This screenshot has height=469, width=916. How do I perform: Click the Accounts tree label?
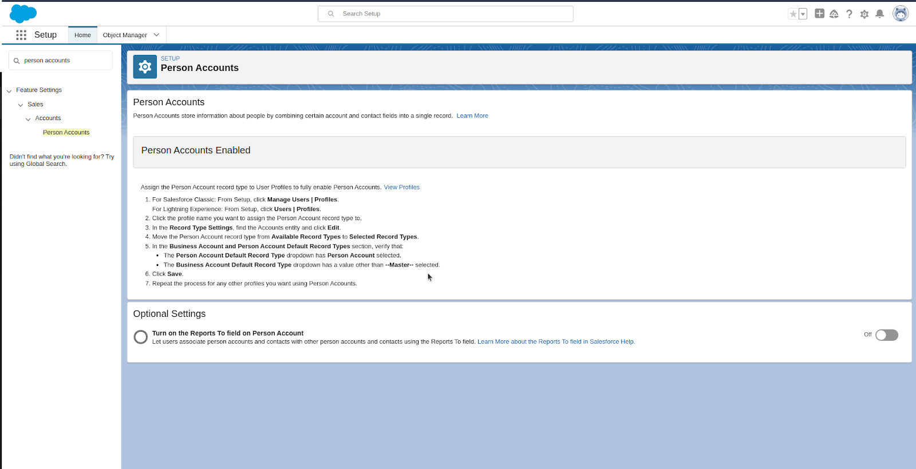point(48,118)
